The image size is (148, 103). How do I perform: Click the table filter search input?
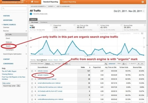point(96,64)
